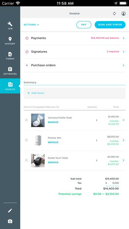Open the camera icon in sidebar

pos(10,221)
